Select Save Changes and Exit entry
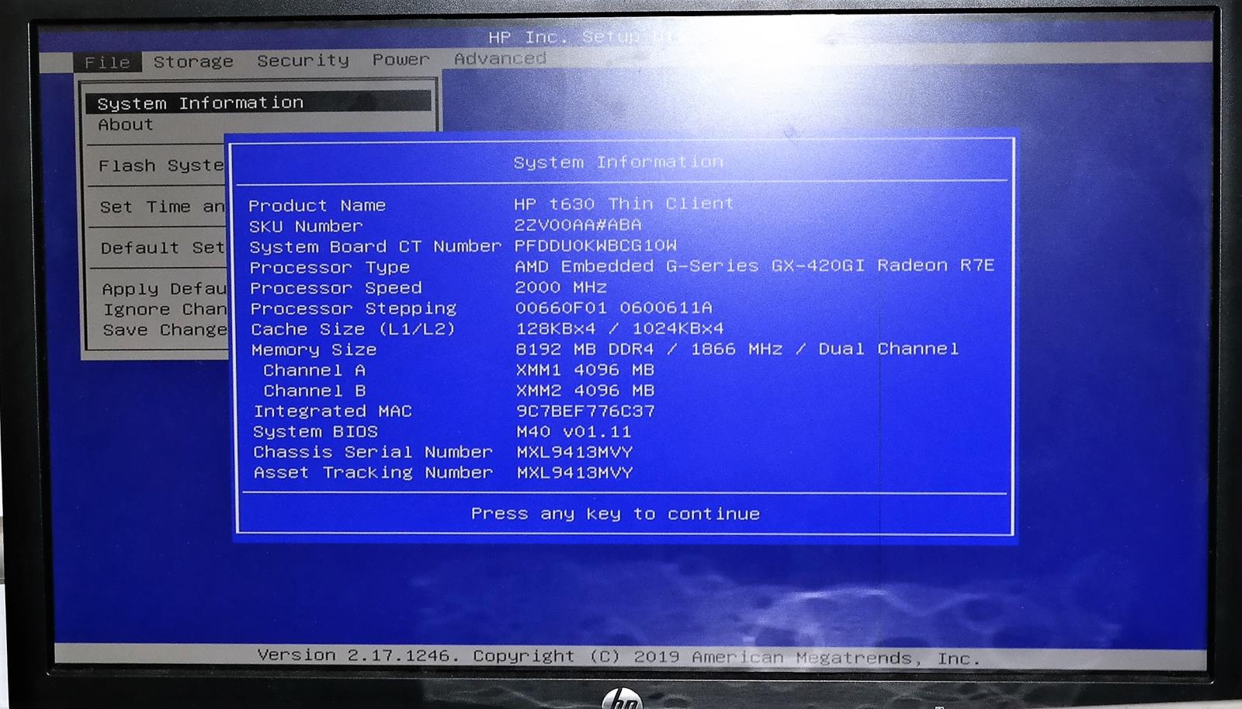The image size is (1242, 709). (x=165, y=329)
